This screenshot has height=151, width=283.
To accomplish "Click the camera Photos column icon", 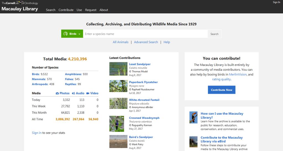I will click(x=57, y=93).
